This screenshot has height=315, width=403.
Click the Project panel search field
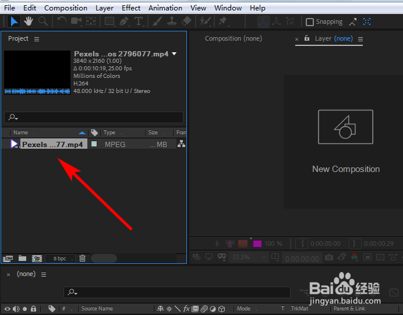(94, 117)
